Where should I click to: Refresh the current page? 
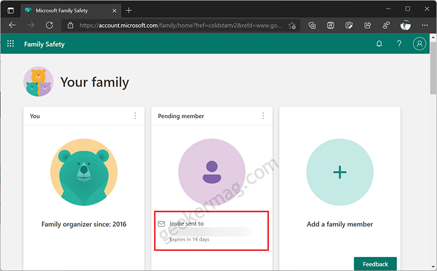[x=49, y=25]
